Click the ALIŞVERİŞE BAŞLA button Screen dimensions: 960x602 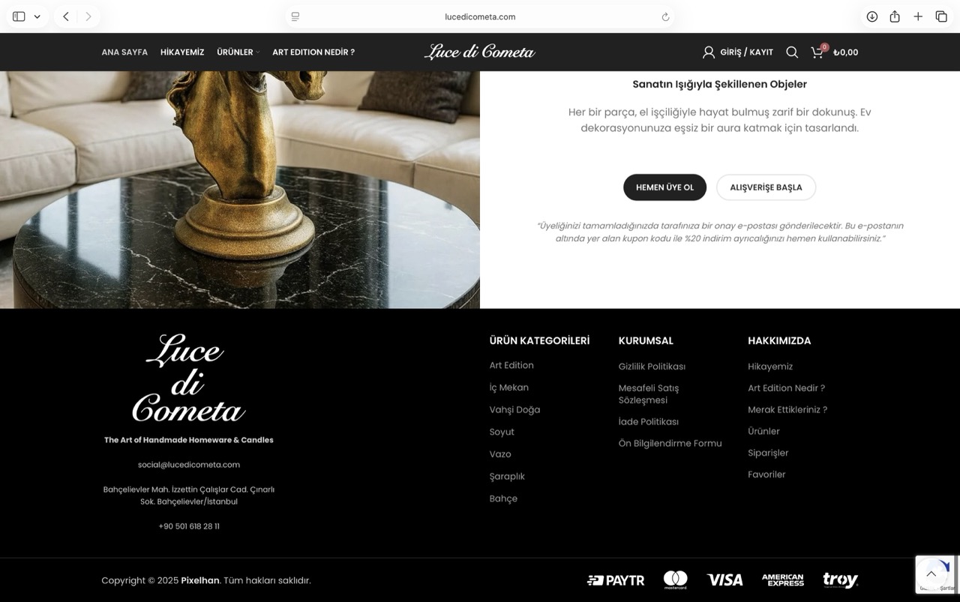pyautogui.click(x=766, y=187)
